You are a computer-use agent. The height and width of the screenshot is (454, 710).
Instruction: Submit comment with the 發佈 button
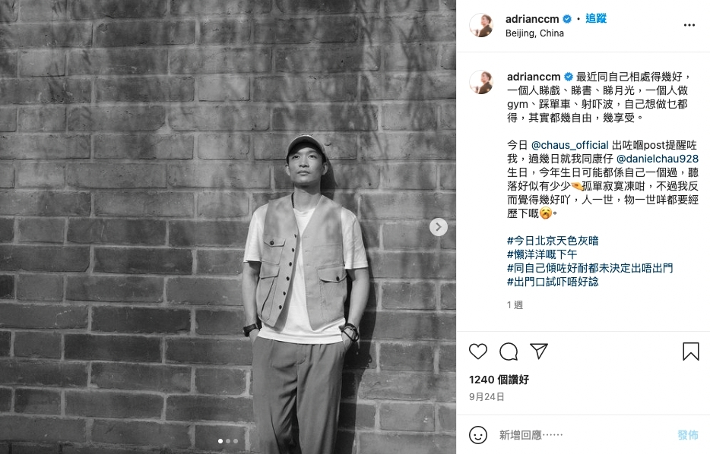688,435
